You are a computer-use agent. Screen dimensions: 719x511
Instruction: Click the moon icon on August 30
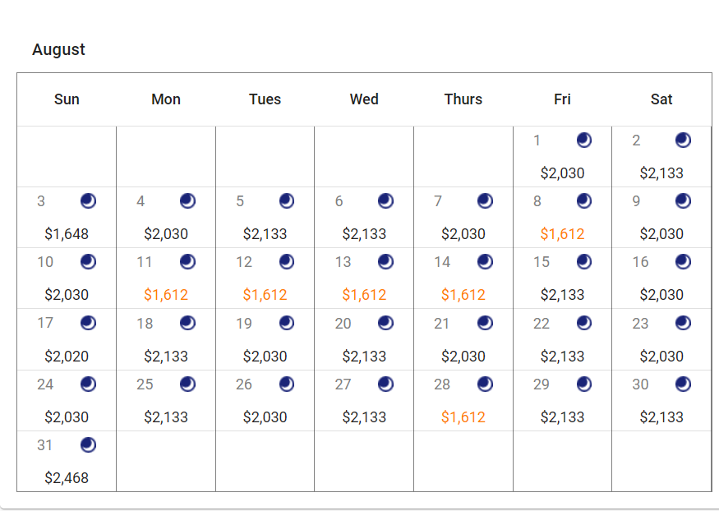point(683,384)
